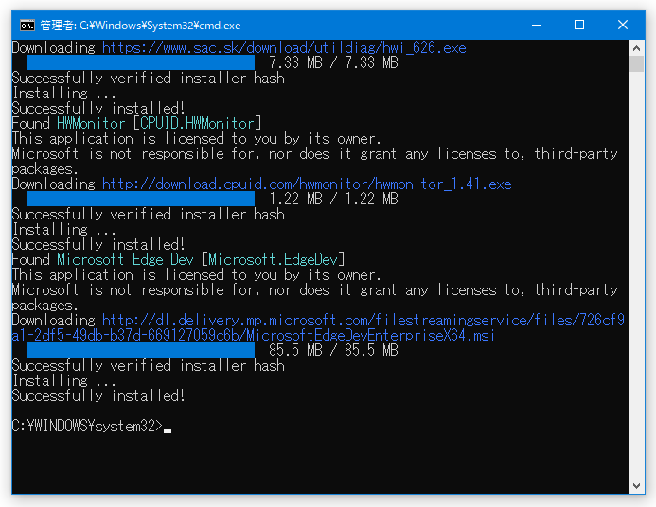Image resolution: width=656 pixels, height=507 pixels.
Task: Click the window title text cmd.exe
Action: (140, 26)
